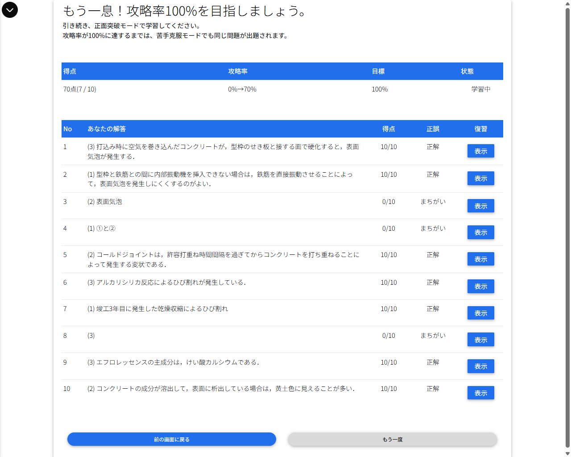Click the 正誤 column header
Image resolution: width=571 pixels, height=457 pixels.
433,129
